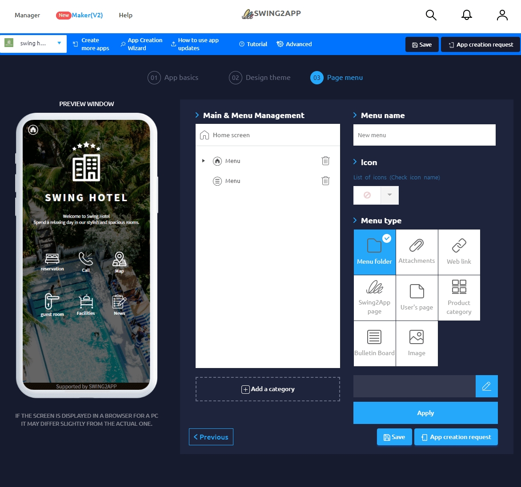Go to step 02 Design theme
Screen dimensions: 521x487
(x=260, y=78)
